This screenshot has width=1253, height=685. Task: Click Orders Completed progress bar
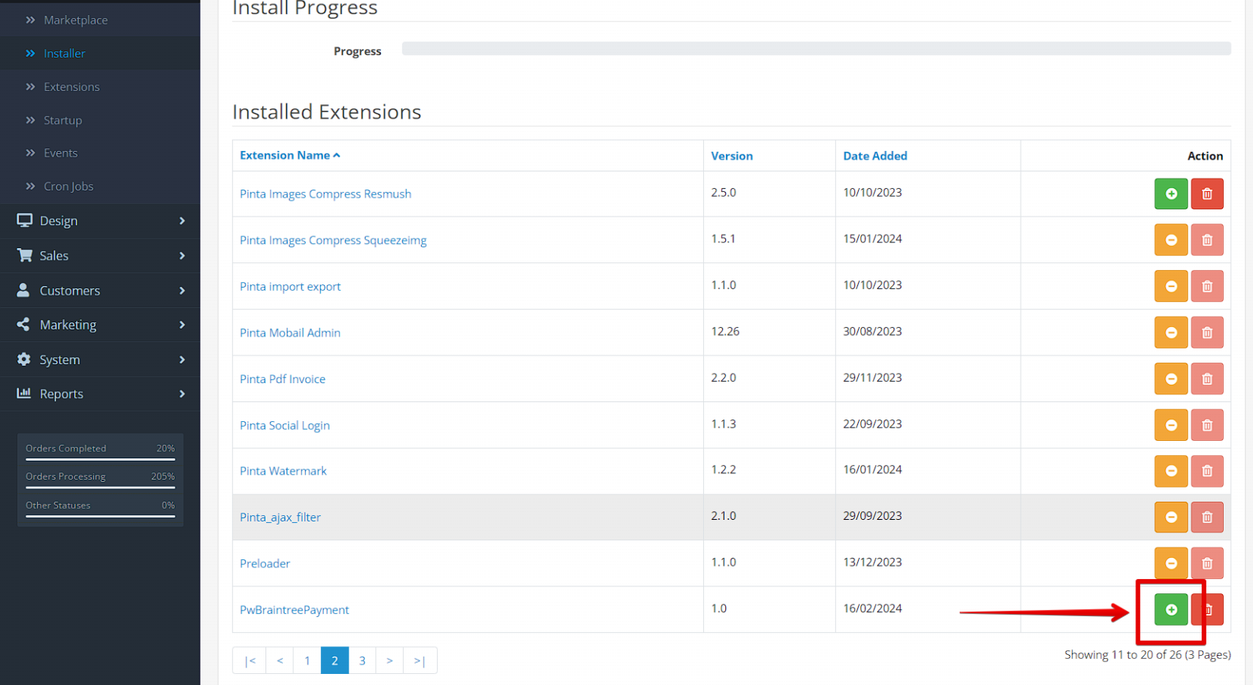[x=100, y=459]
